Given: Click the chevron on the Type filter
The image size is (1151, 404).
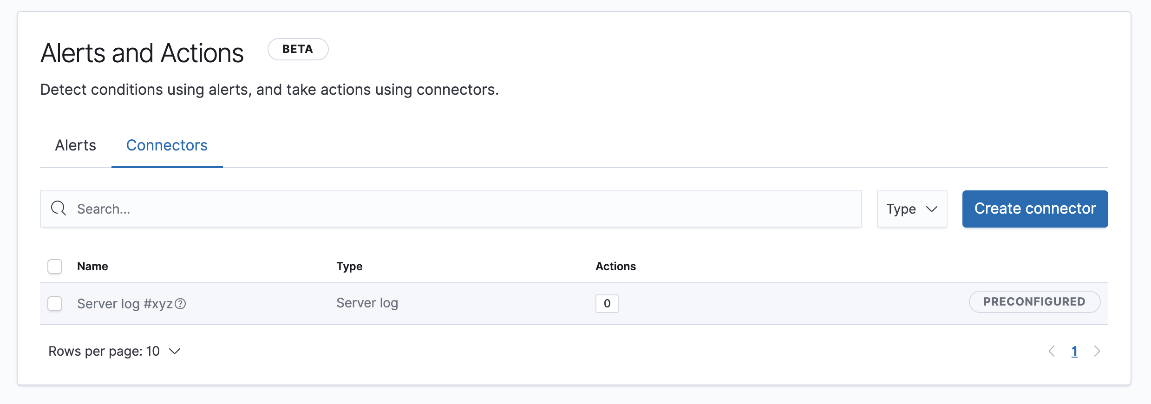Looking at the screenshot, I should click(x=932, y=209).
